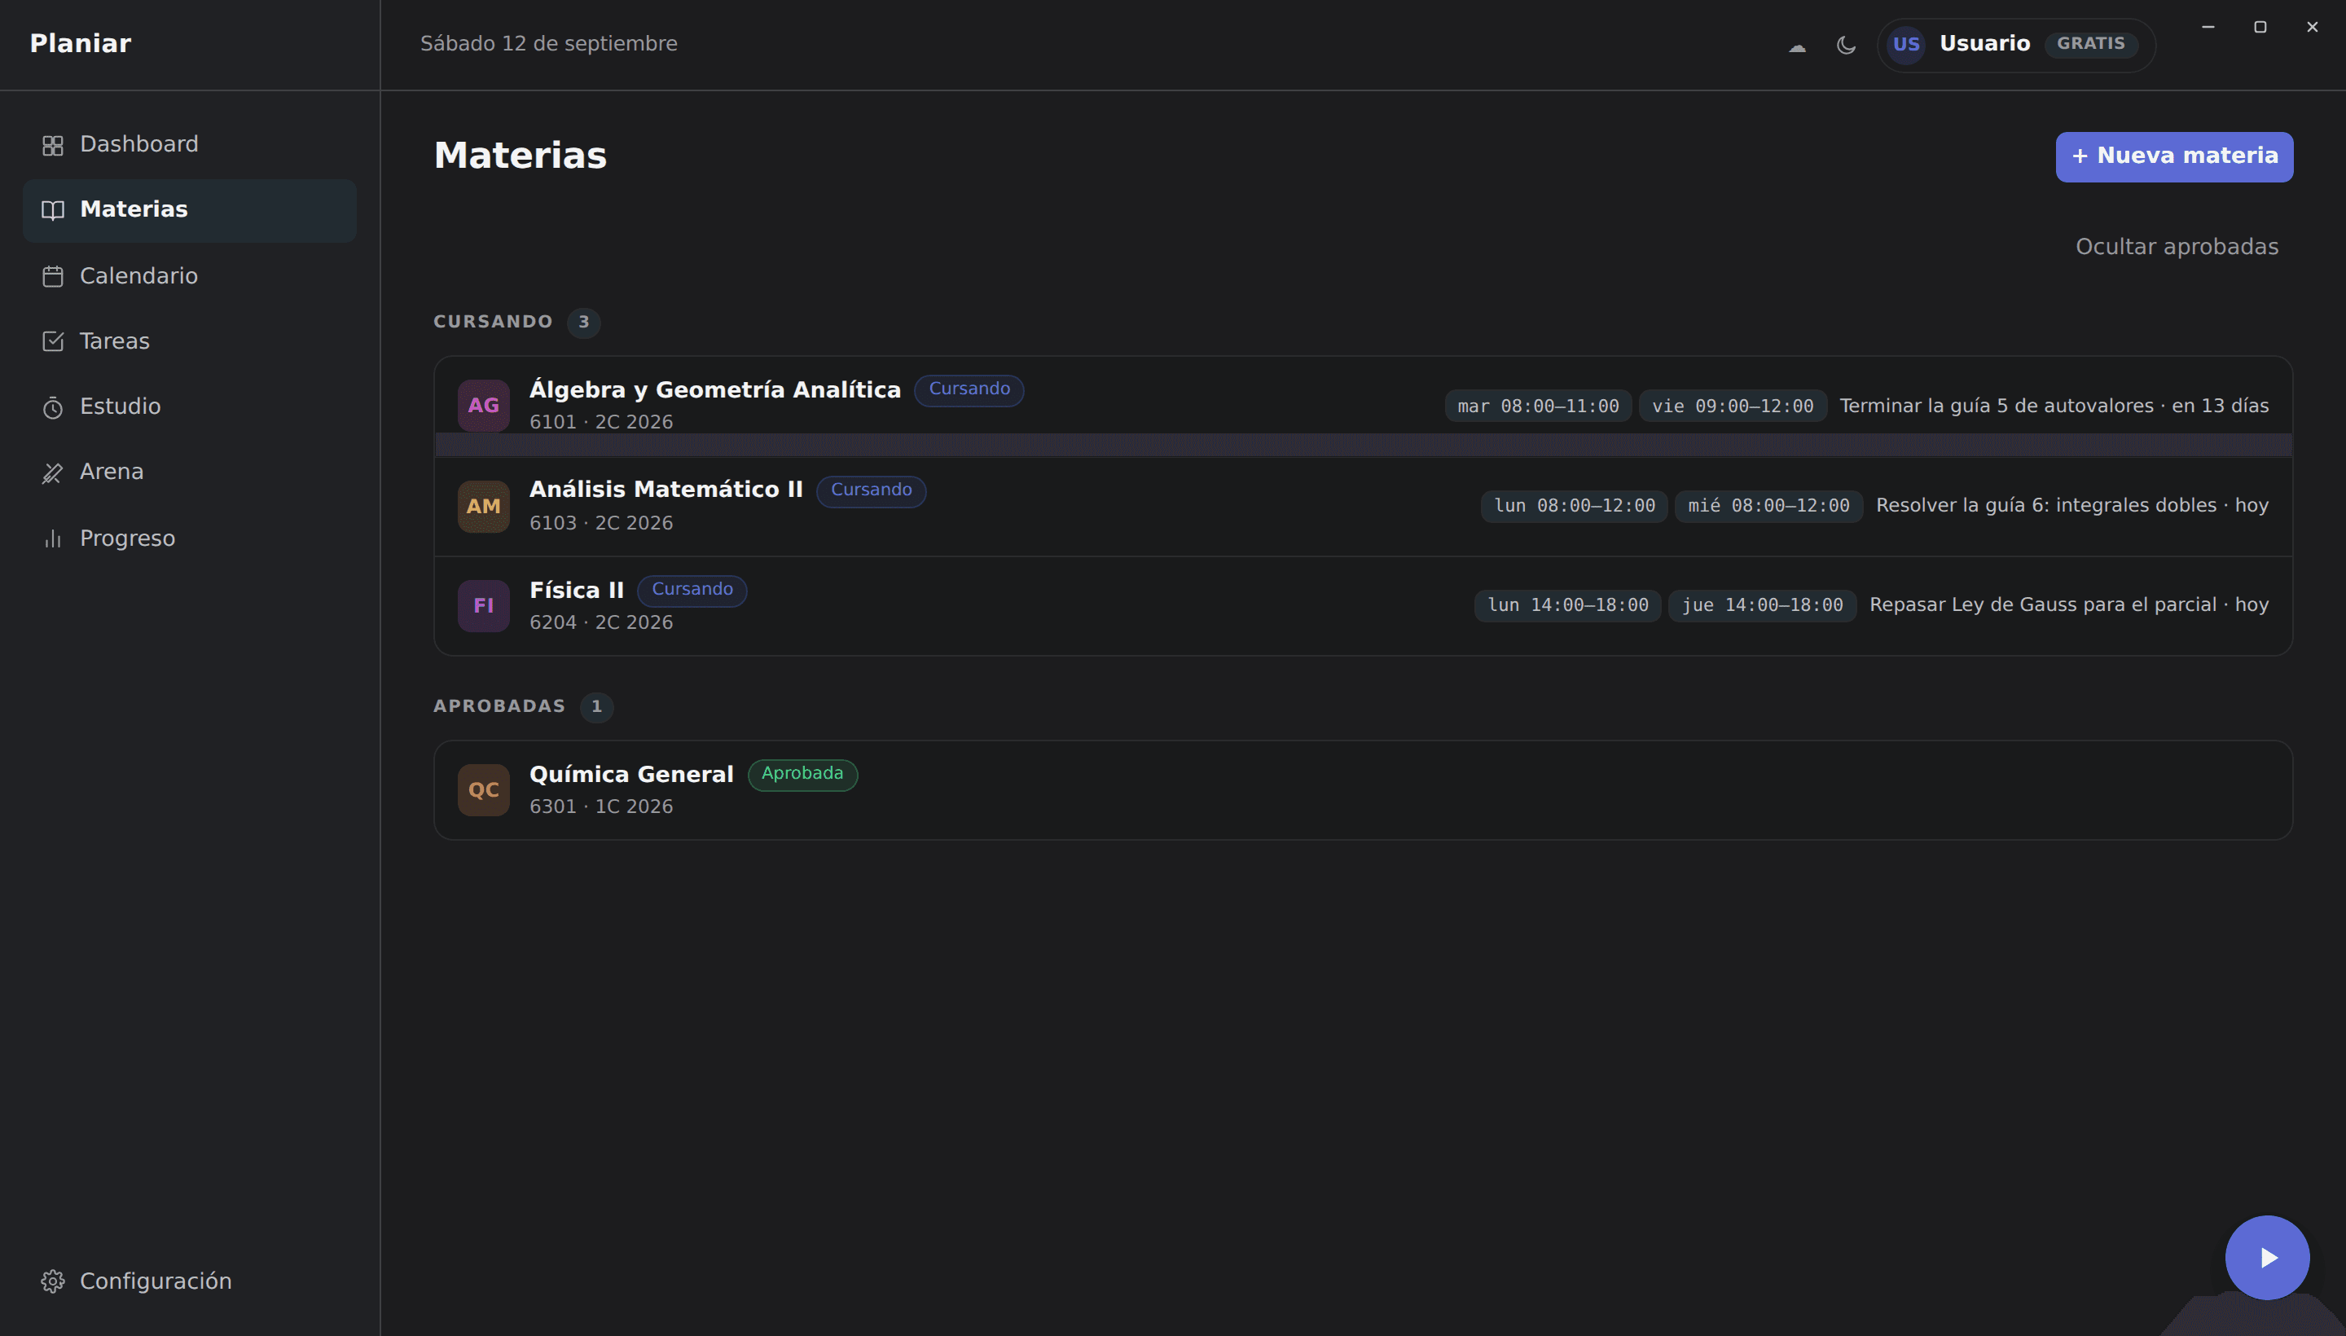The width and height of the screenshot is (2346, 1336).
Task: Click the jue 14:00–18:00 schedule chip
Action: [1762, 605]
